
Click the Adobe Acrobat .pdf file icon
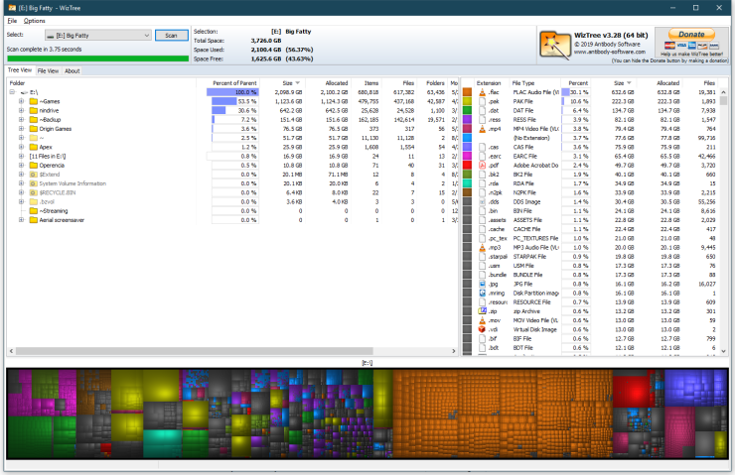coord(482,164)
